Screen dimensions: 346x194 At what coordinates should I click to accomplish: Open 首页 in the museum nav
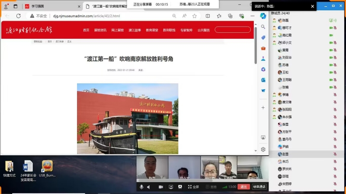click(86, 30)
